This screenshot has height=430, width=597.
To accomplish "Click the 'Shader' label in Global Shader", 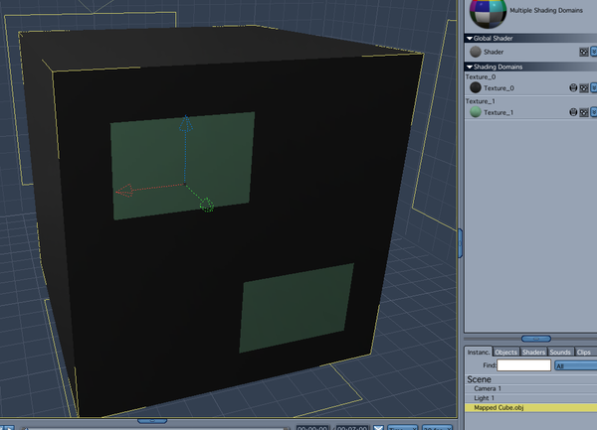I will (x=494, y=52).
